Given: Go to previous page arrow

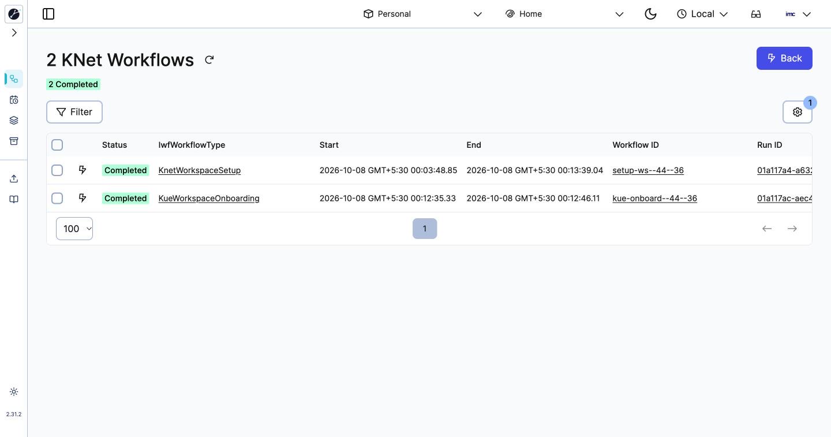Looking at the screenshot, I should [x=767, y=229].
